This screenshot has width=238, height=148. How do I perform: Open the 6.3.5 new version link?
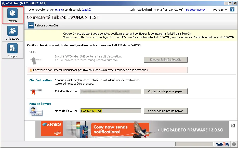[x=60, y=10]
